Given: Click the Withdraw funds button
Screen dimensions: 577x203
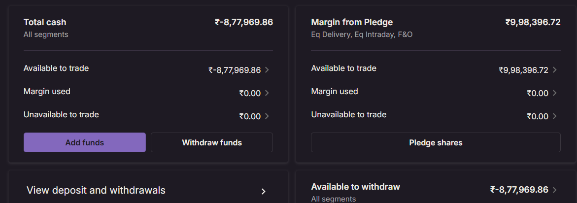Looking at the screenshot, I should pos(211,142).
